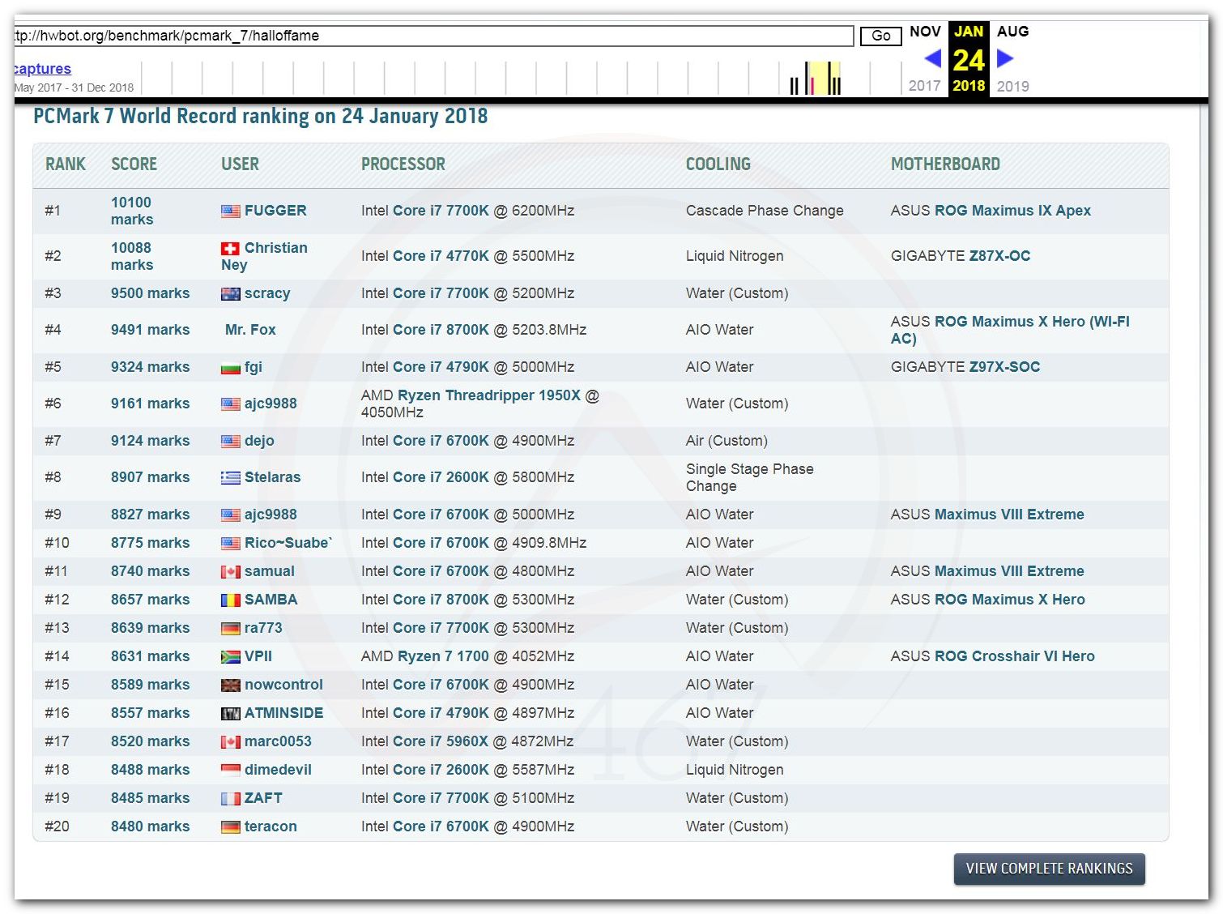
Task: Click the US flag beside FUGGER
Action: [x=230, y=211]
